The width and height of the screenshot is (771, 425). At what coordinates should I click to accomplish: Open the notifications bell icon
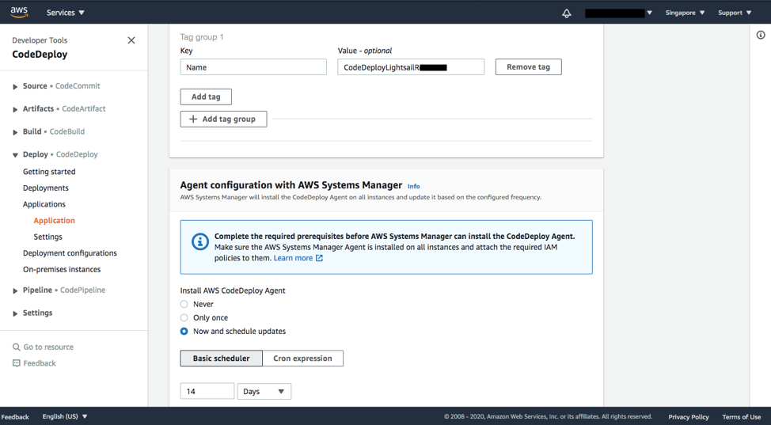[x=567, y=13]
